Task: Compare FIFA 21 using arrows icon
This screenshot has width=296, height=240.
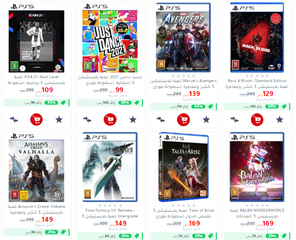Action: tap(14, 120)
